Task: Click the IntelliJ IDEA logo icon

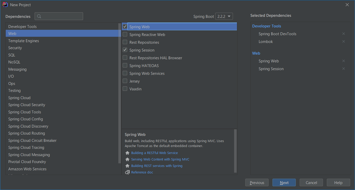Action: (x=5, y=5)
